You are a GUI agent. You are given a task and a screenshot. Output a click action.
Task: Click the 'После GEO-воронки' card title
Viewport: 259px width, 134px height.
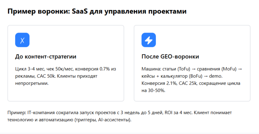pos(170,57)
